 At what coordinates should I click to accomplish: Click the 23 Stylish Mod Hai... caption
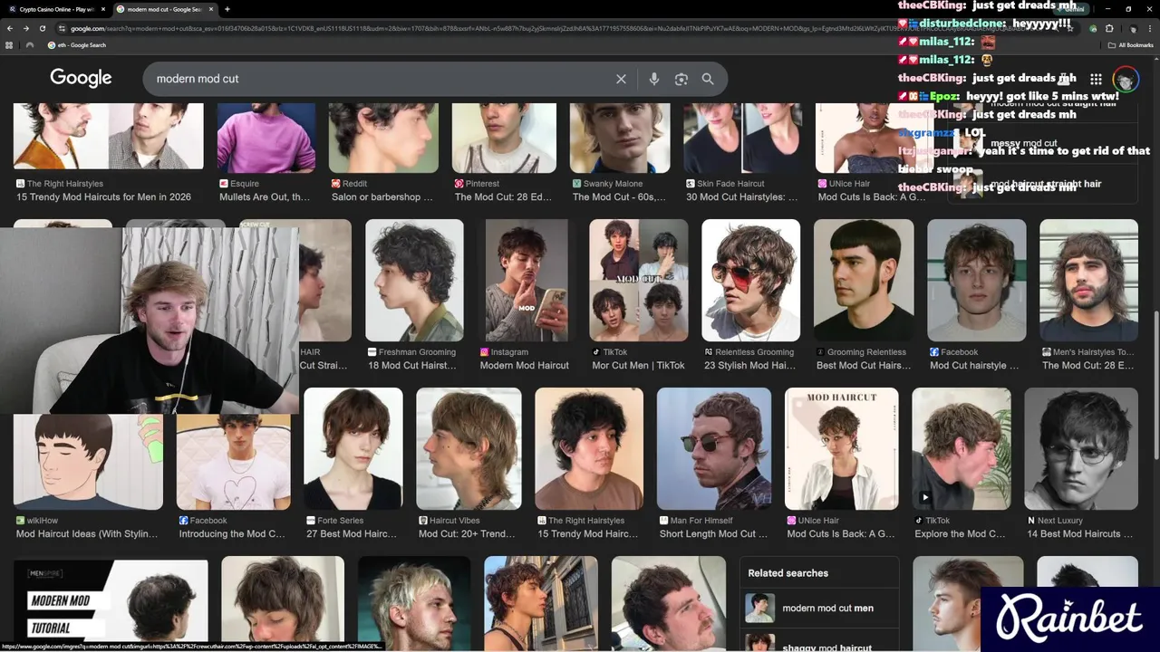coord(749,365)
